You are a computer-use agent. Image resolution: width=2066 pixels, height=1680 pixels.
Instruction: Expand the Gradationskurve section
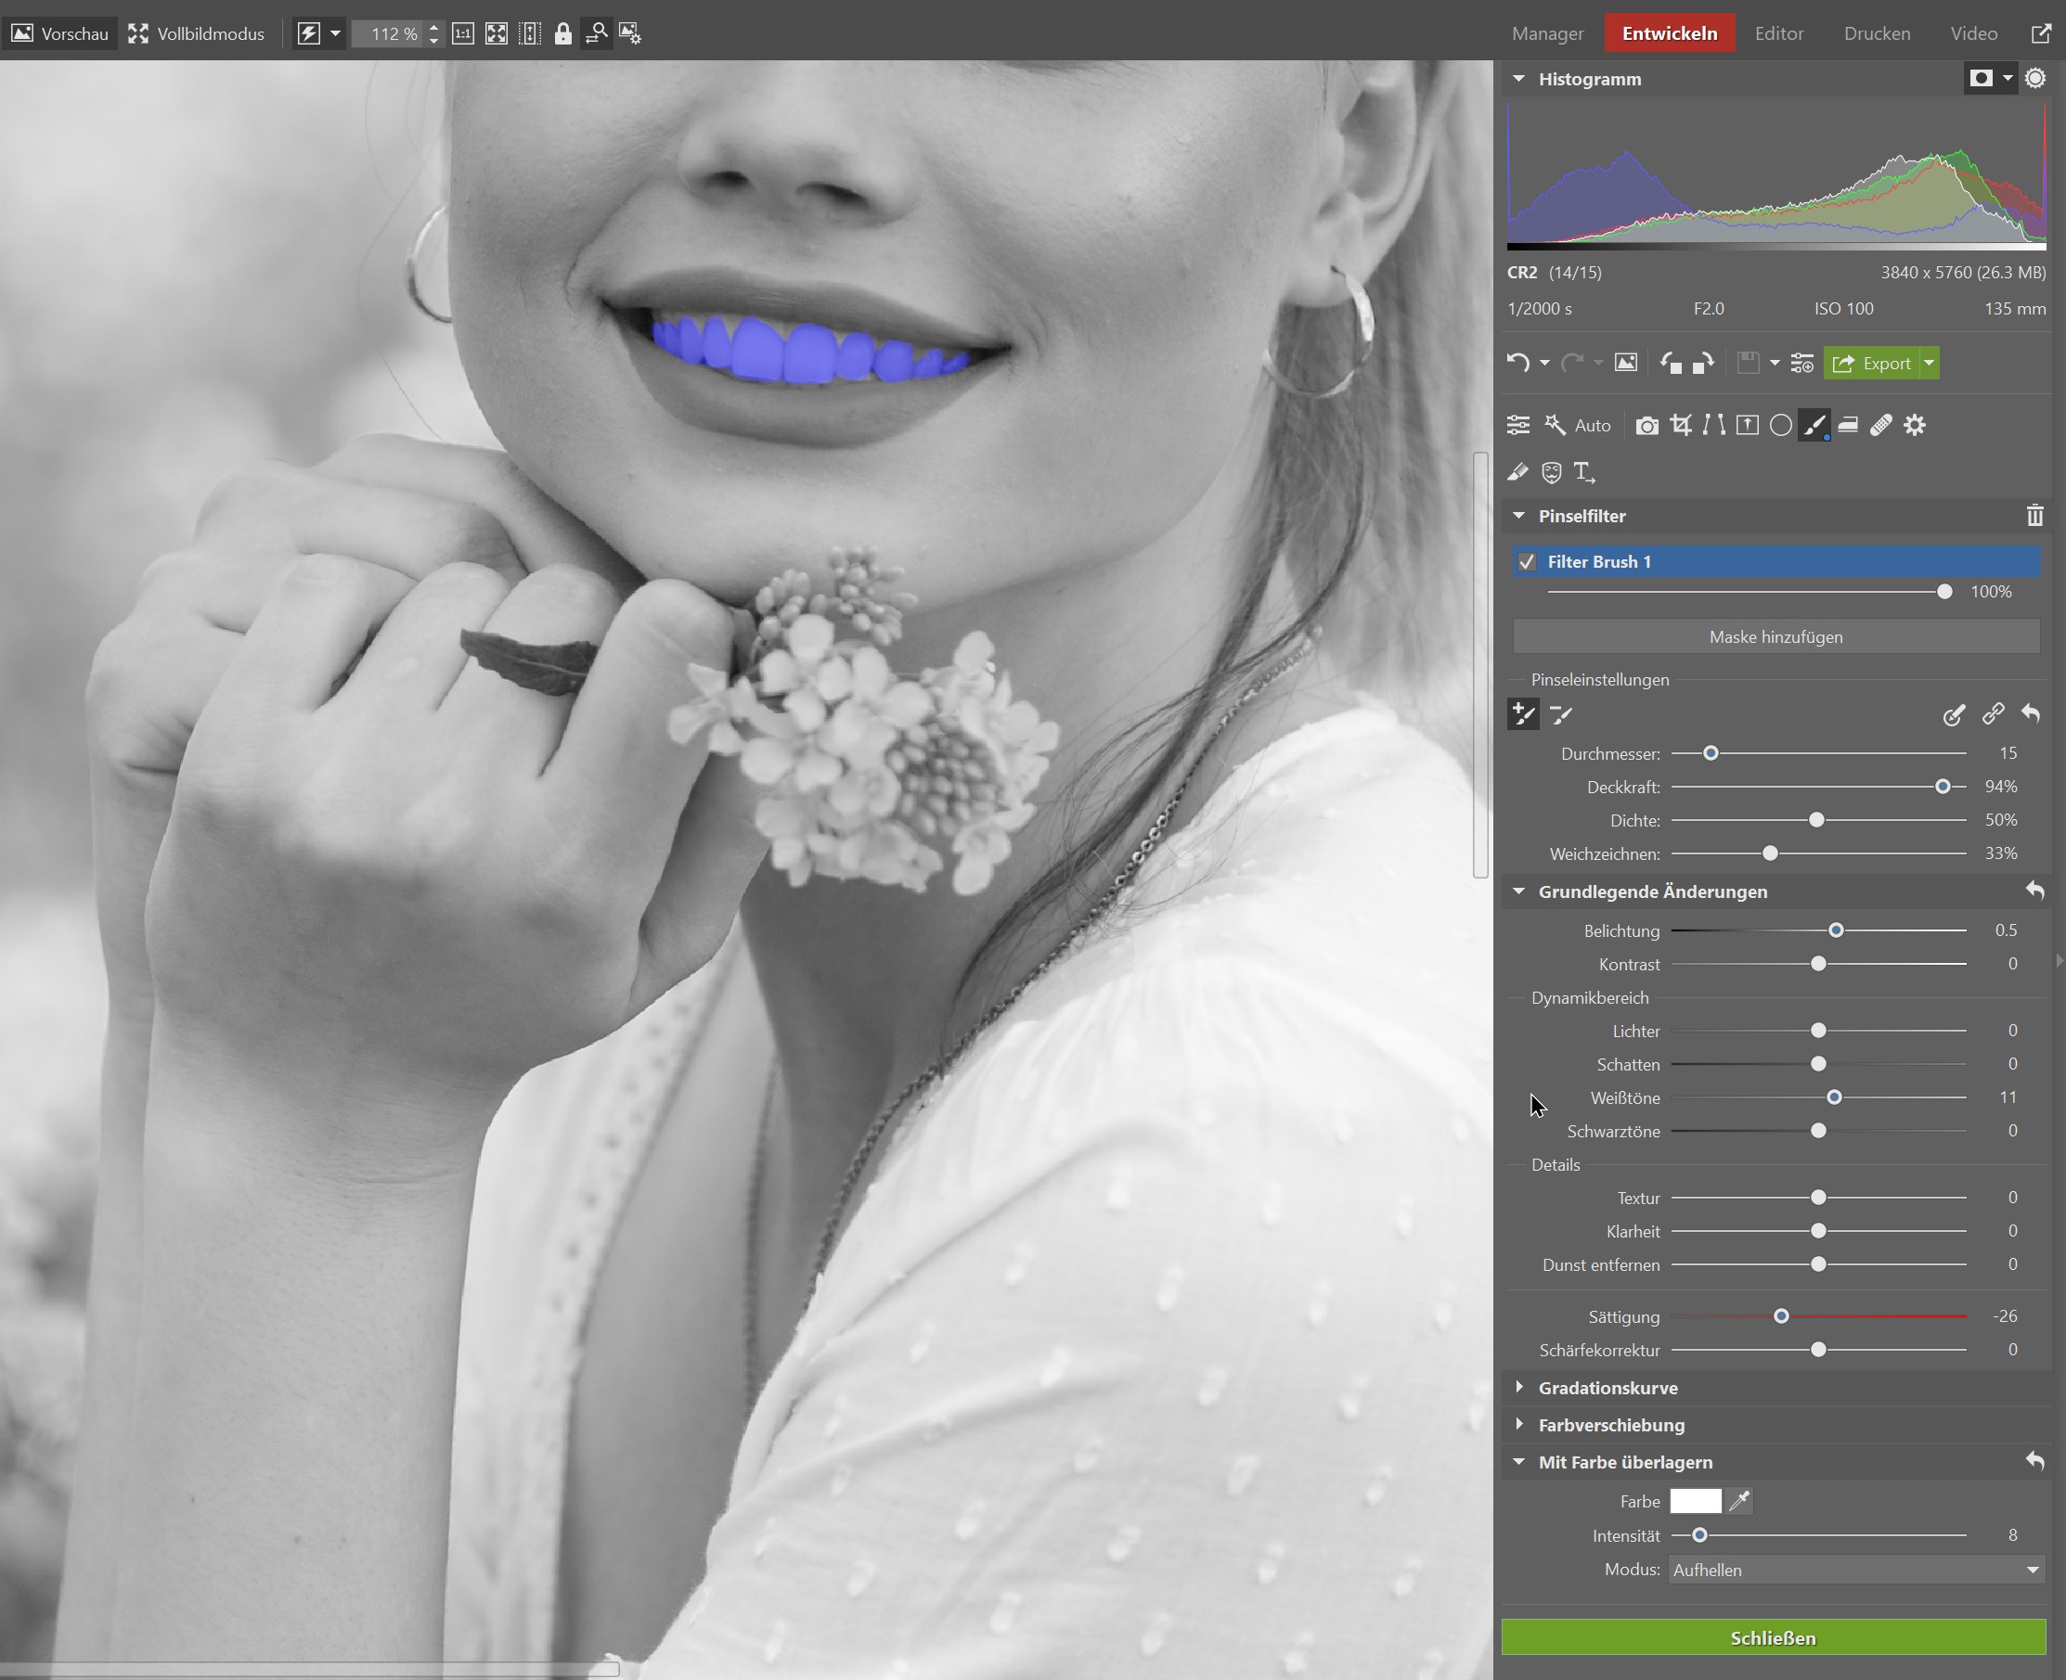pos(1608,1388)
